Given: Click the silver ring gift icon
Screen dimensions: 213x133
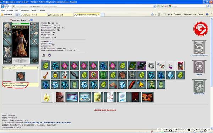Looking at the screenshot, I should tap(151, 66).
